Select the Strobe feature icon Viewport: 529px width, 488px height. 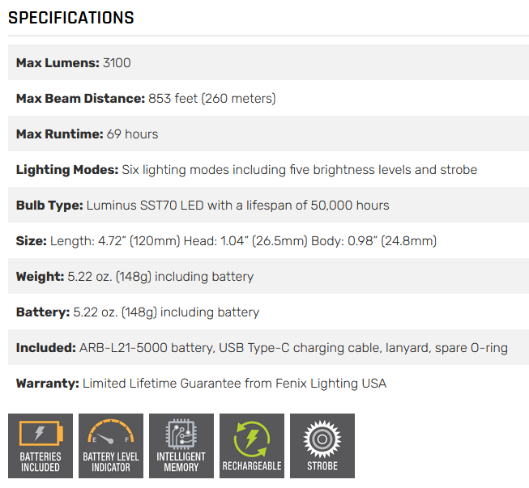pyautogui.click(x=322, y=446)
